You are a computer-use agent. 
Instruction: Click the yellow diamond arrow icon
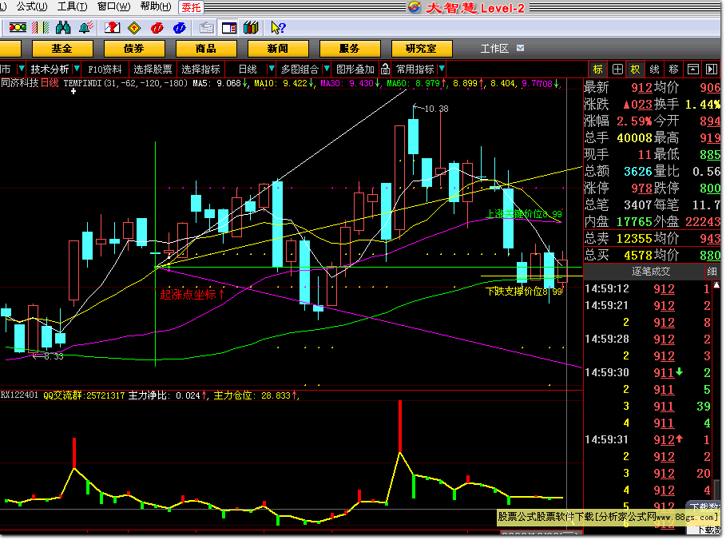pyautogui.click(x=134, y=28)
